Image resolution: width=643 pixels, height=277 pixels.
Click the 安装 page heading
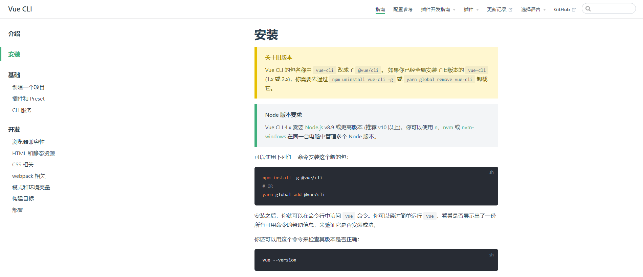coord(266,35)
